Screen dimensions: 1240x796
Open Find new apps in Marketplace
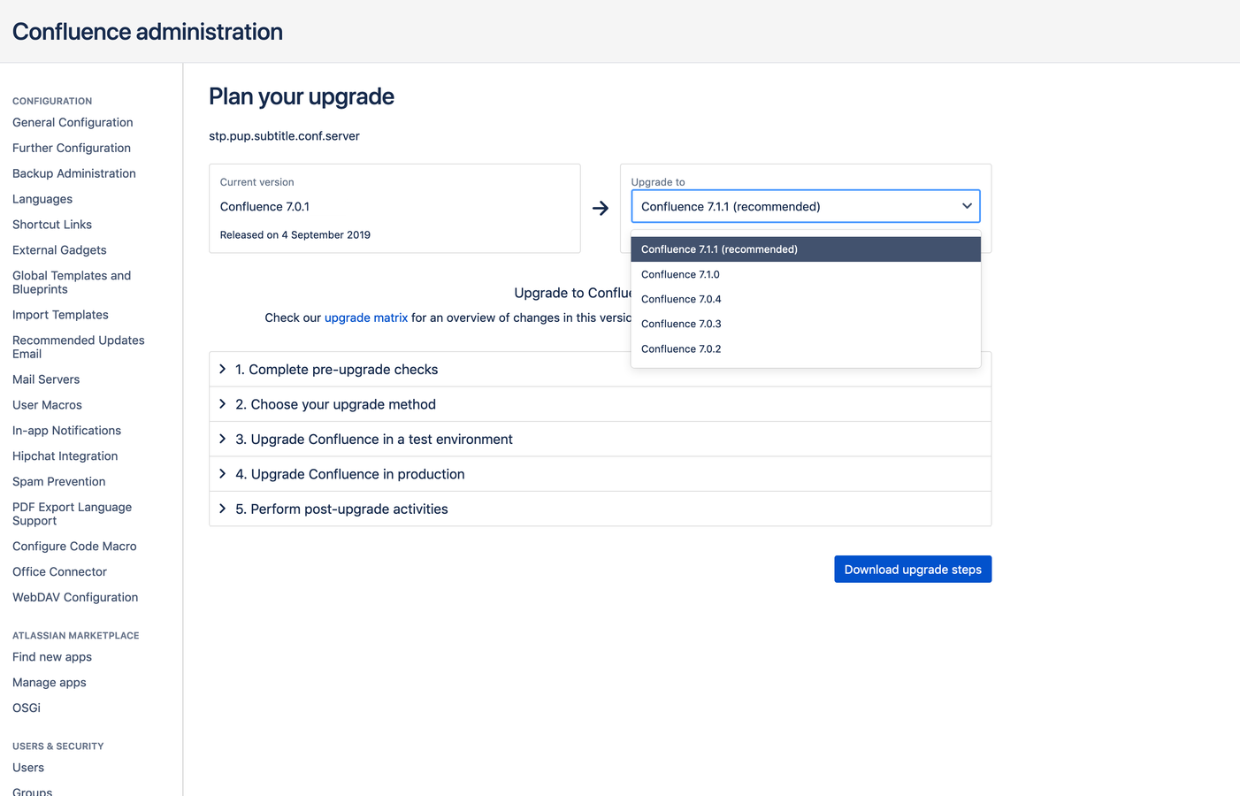click(52, 657)
